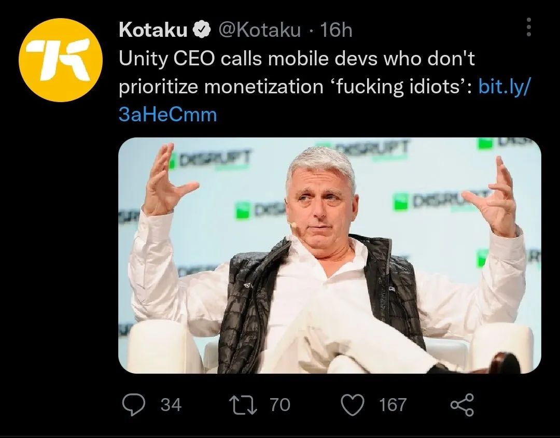560x438 pixels.
Task: Click the like count 167
Action: pos(393,405)
